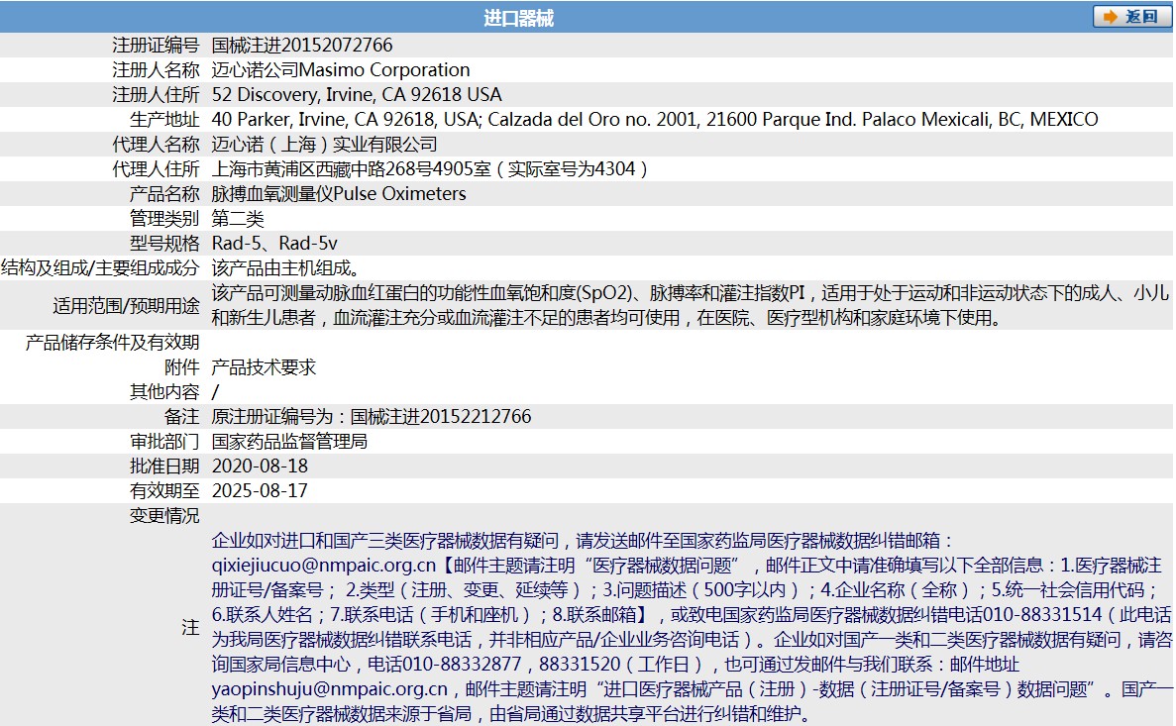Viewport: 1176px width, 726px height.
Task: Click the 型号规格 label
Action: coord(165,243)
